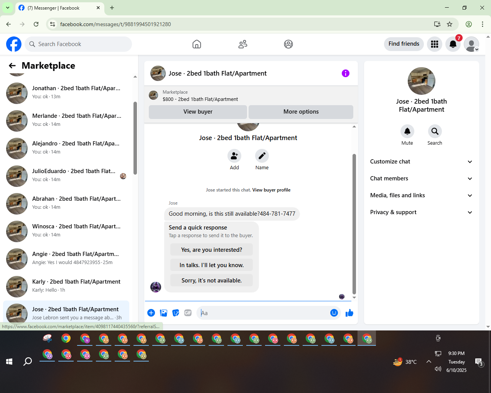Choose a sticker icon in composer

pos(176,313)
